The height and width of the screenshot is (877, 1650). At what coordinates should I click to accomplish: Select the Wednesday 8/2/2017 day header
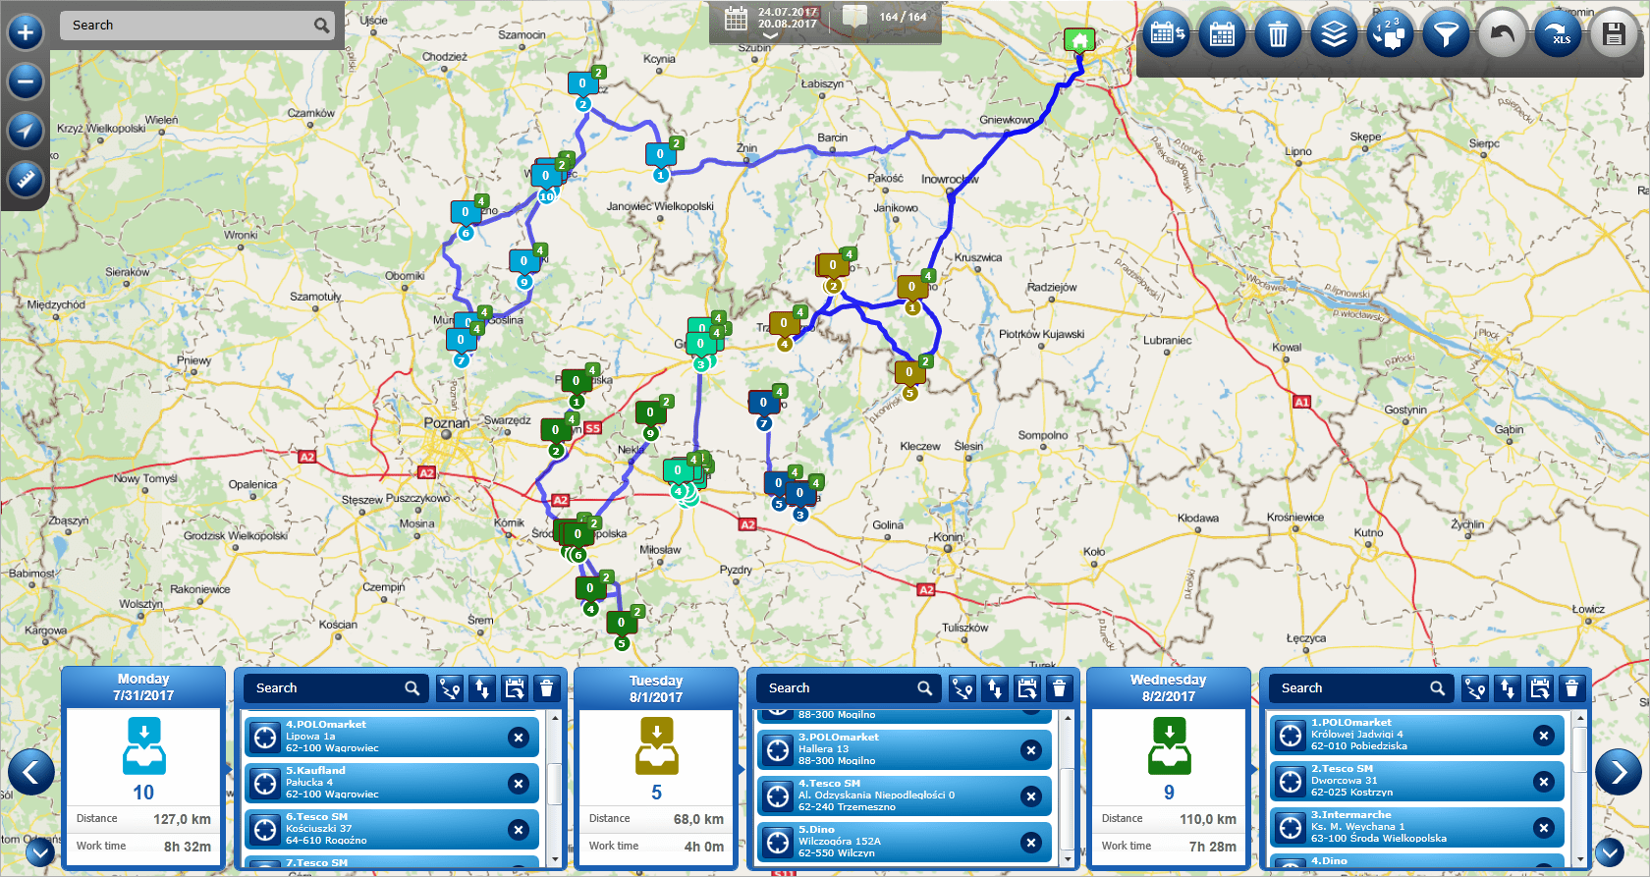tap(1168, 688)
